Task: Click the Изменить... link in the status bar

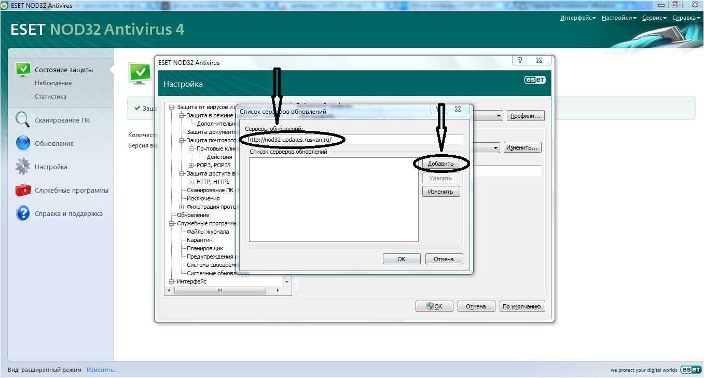Action: [102, 370]
